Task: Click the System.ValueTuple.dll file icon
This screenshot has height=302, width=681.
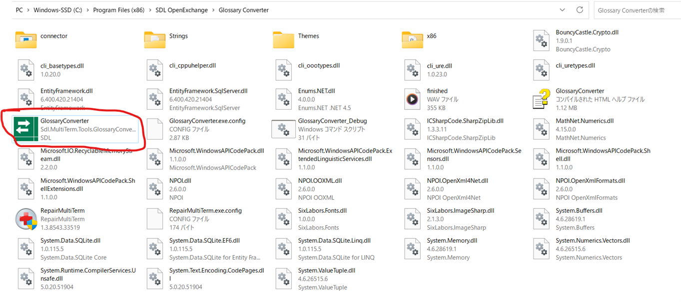Action: pos(284,279)
